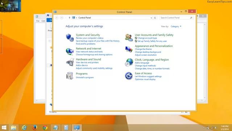Screen dimensions: 232x131
Task: Open Clock, Language, and Region category
Action: pos(152,60)
